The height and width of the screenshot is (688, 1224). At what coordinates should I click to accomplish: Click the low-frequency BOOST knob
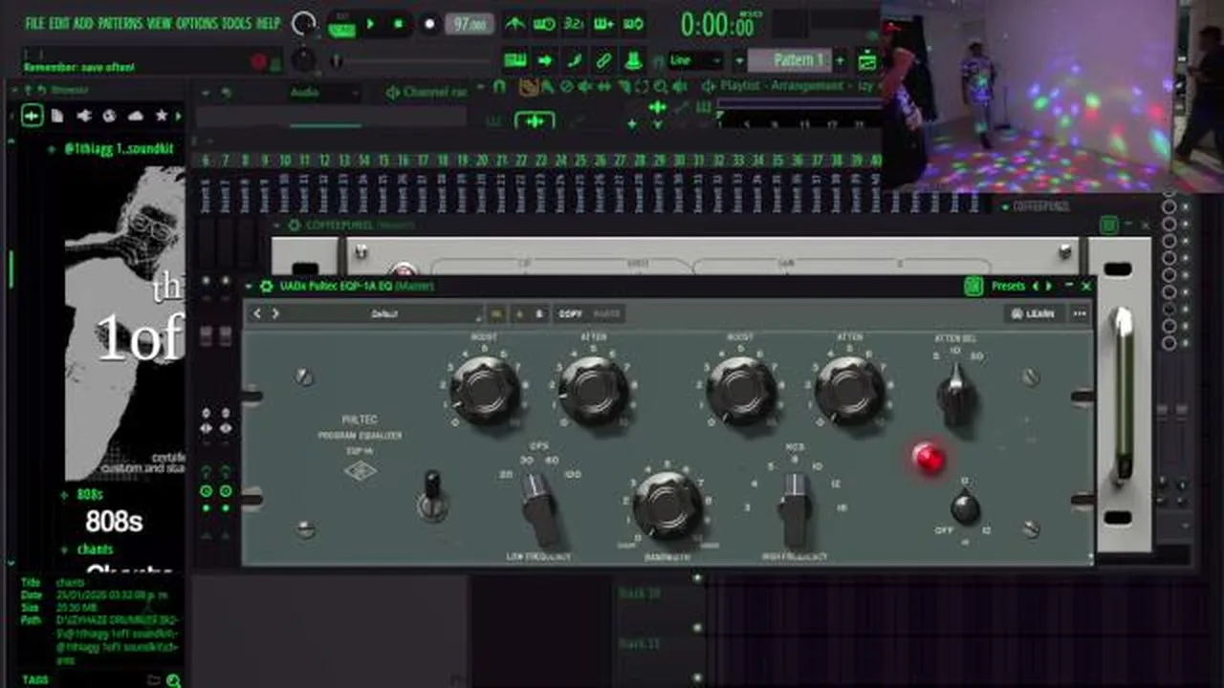(x=484, y=389)
